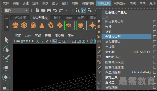This screenshot has width=157, height=91.
Task: Create a polygon cone from the shelf
Action: click(x=42, y=26)
